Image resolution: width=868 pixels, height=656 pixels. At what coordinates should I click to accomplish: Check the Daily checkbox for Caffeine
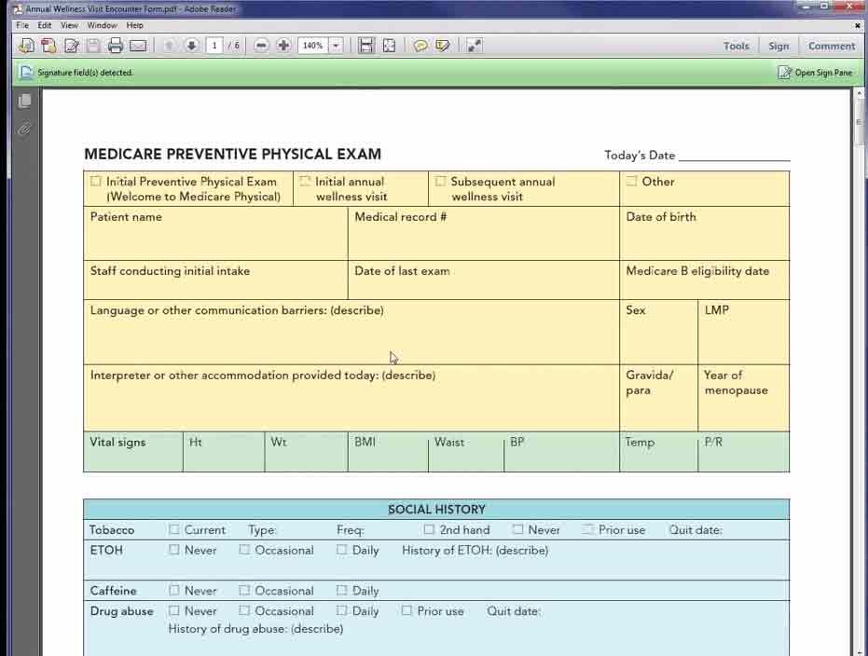pyautogui.click(x=341, y=590)
